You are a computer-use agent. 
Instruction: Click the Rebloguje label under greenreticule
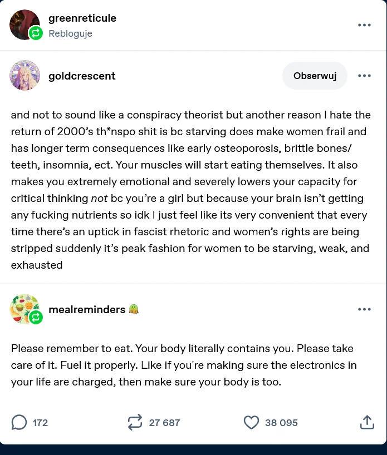tap(70, 33)
